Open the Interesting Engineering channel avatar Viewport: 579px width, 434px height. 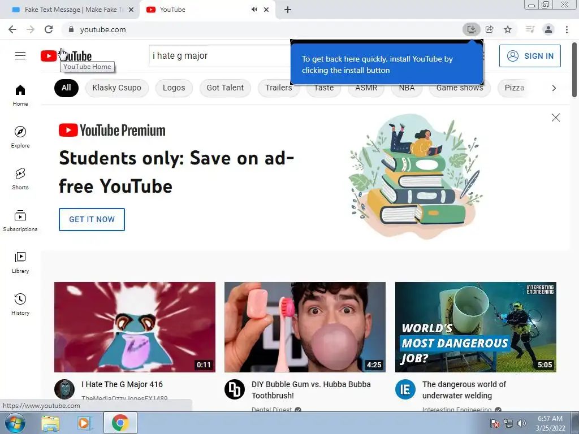(x=405, y=389)
